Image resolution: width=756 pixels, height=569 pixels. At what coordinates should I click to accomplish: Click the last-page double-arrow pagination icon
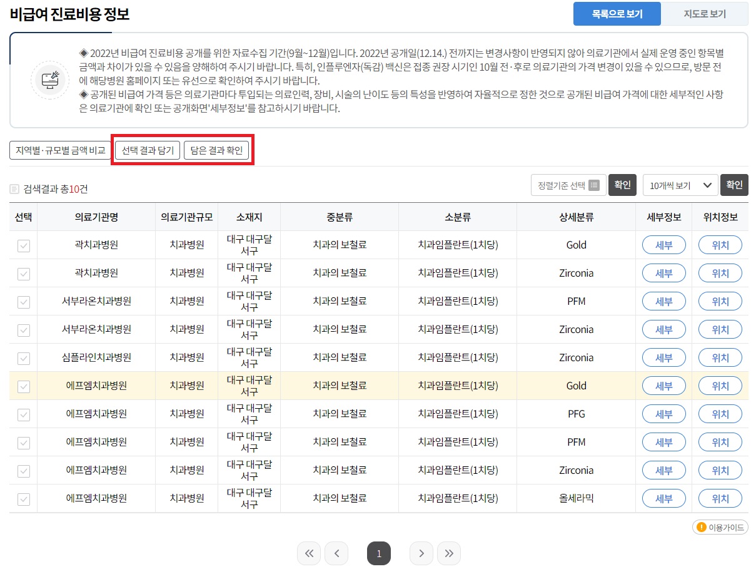(449, 553)
